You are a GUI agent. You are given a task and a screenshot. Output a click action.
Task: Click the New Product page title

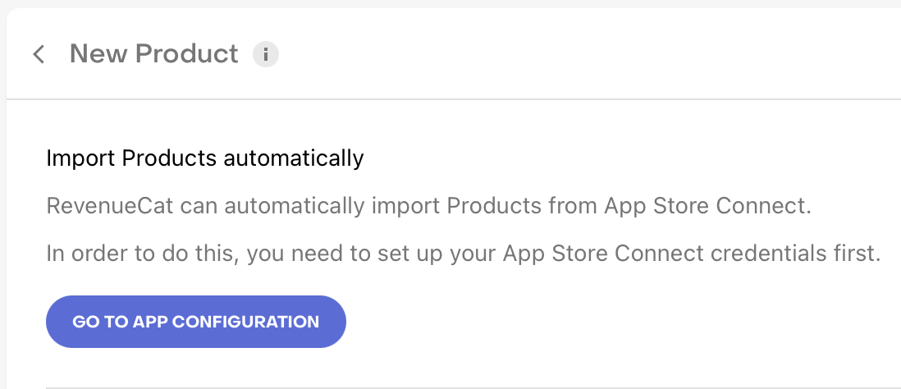pos(153,54)
